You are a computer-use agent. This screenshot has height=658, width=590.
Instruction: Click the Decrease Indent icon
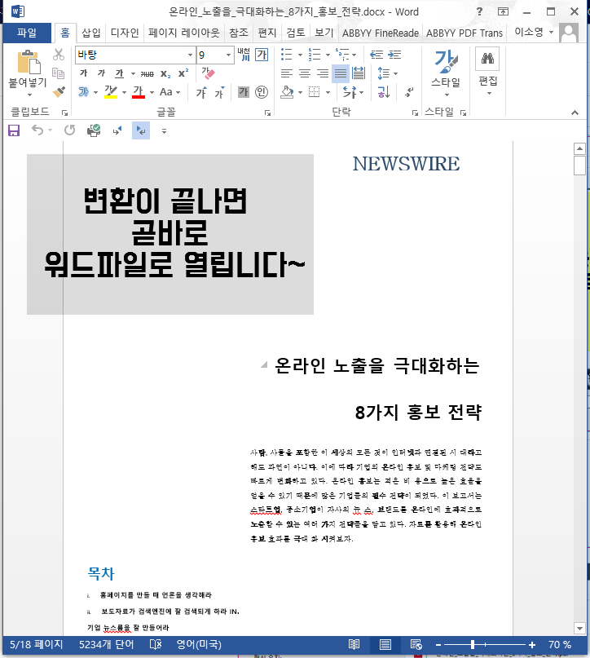[376, 55]
